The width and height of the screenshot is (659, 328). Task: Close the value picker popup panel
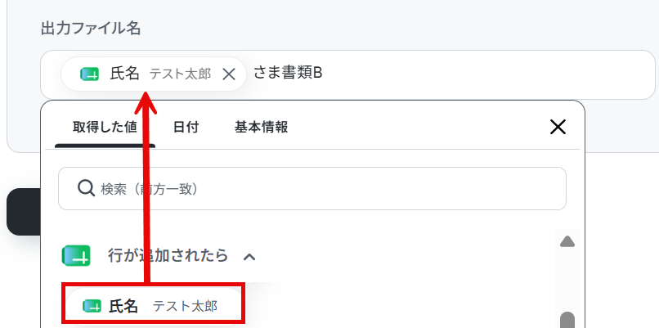point(558,127)
